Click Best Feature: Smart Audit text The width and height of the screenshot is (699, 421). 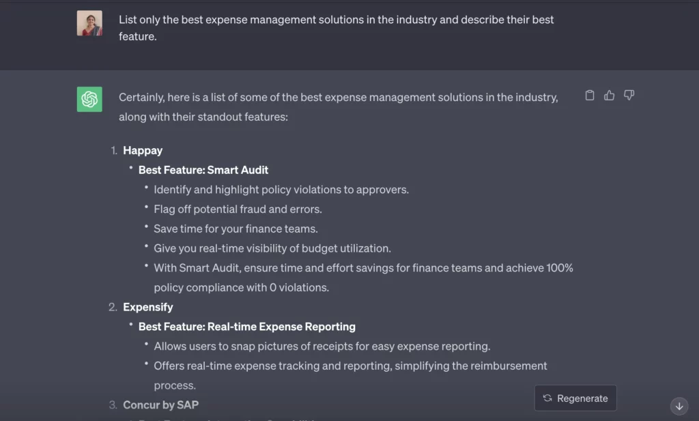(203, 170)
